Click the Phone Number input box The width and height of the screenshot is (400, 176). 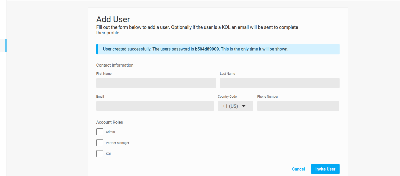(298, 106)
